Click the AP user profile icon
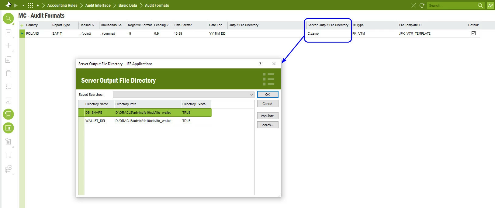 [490, 5]
